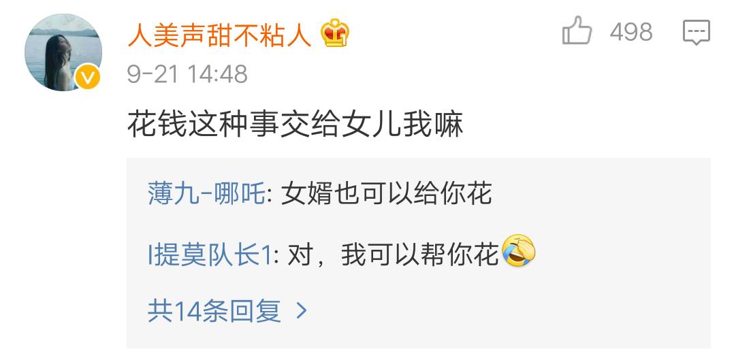Like the comment with the thumbs-up icon

click(x=577, y=31)
